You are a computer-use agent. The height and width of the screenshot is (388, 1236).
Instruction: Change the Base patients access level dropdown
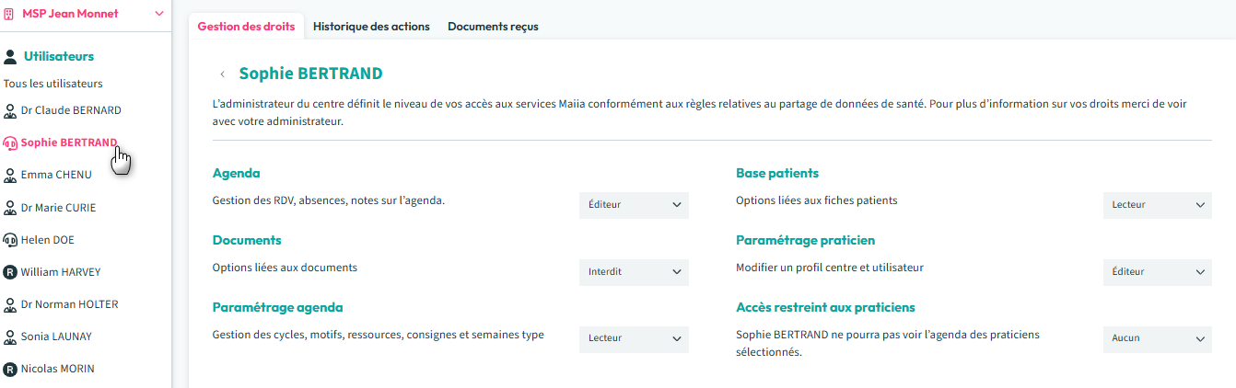1157,205
